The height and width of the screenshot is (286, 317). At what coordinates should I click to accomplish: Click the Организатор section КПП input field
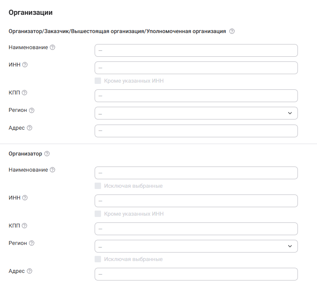[196, 229]
